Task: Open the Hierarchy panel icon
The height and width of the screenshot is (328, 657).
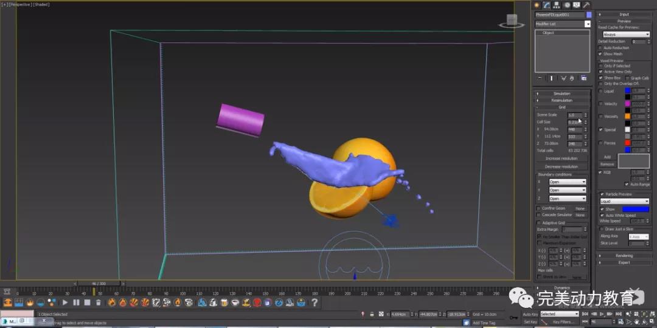Action: pos(557,5)
